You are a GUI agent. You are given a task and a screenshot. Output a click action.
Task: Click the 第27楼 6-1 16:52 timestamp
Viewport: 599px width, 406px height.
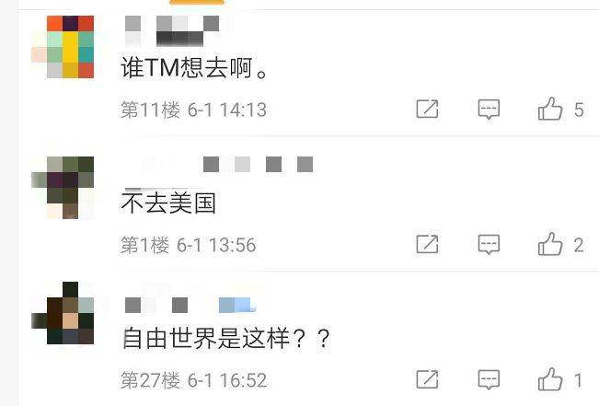click(193, 380)
